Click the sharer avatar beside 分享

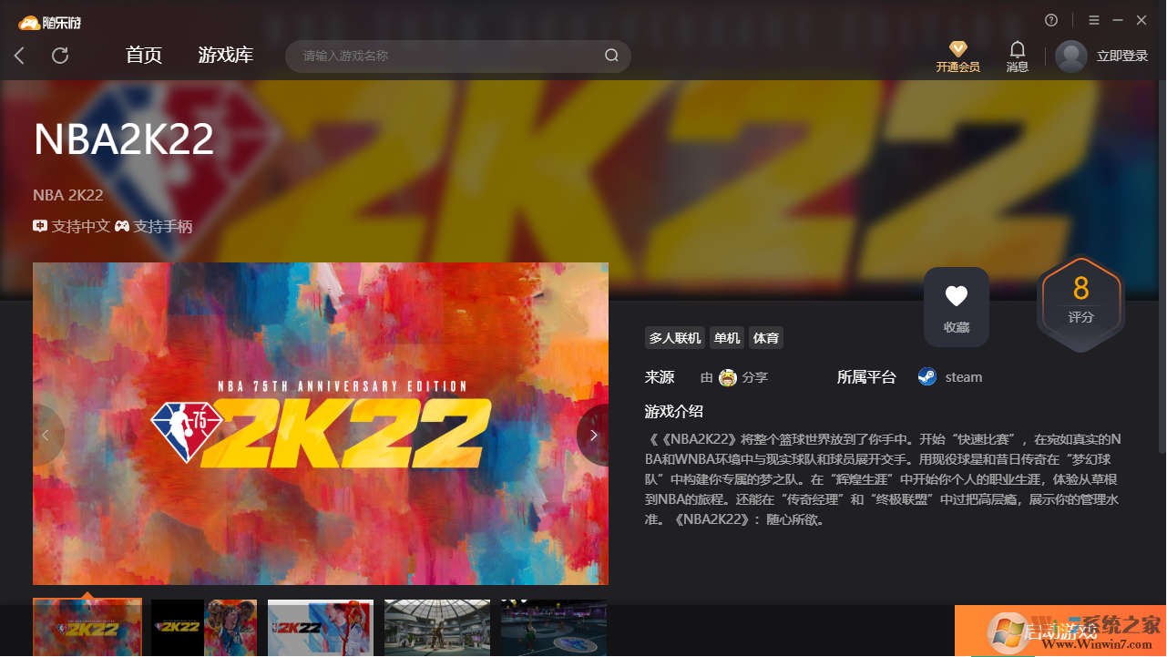tap(728, 376)
